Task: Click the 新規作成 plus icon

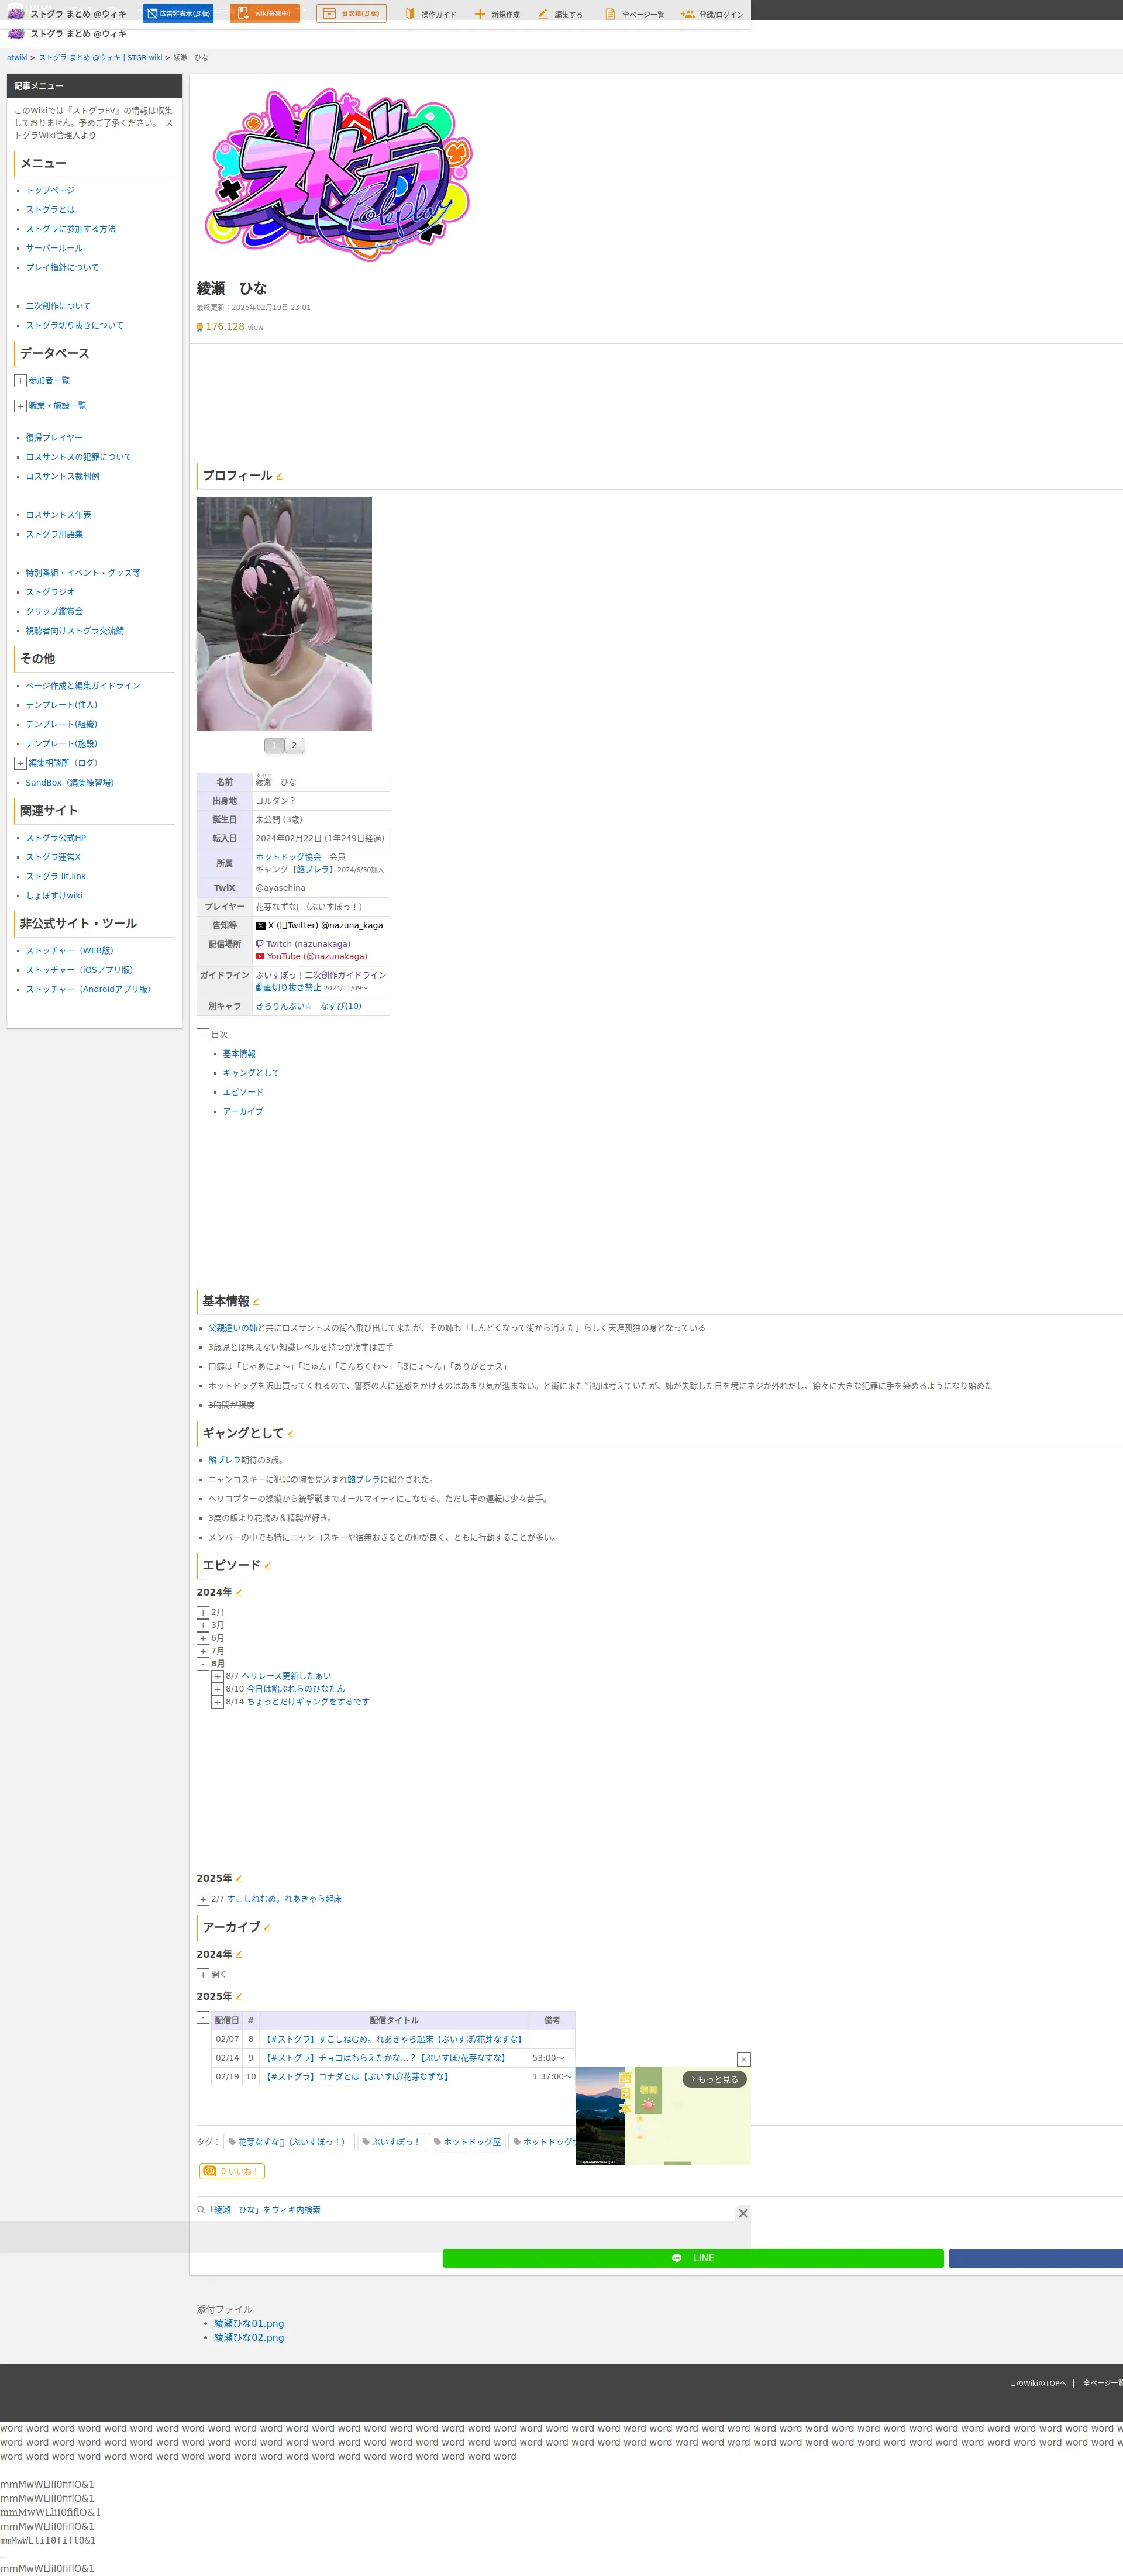Action: tap(480, 14)
